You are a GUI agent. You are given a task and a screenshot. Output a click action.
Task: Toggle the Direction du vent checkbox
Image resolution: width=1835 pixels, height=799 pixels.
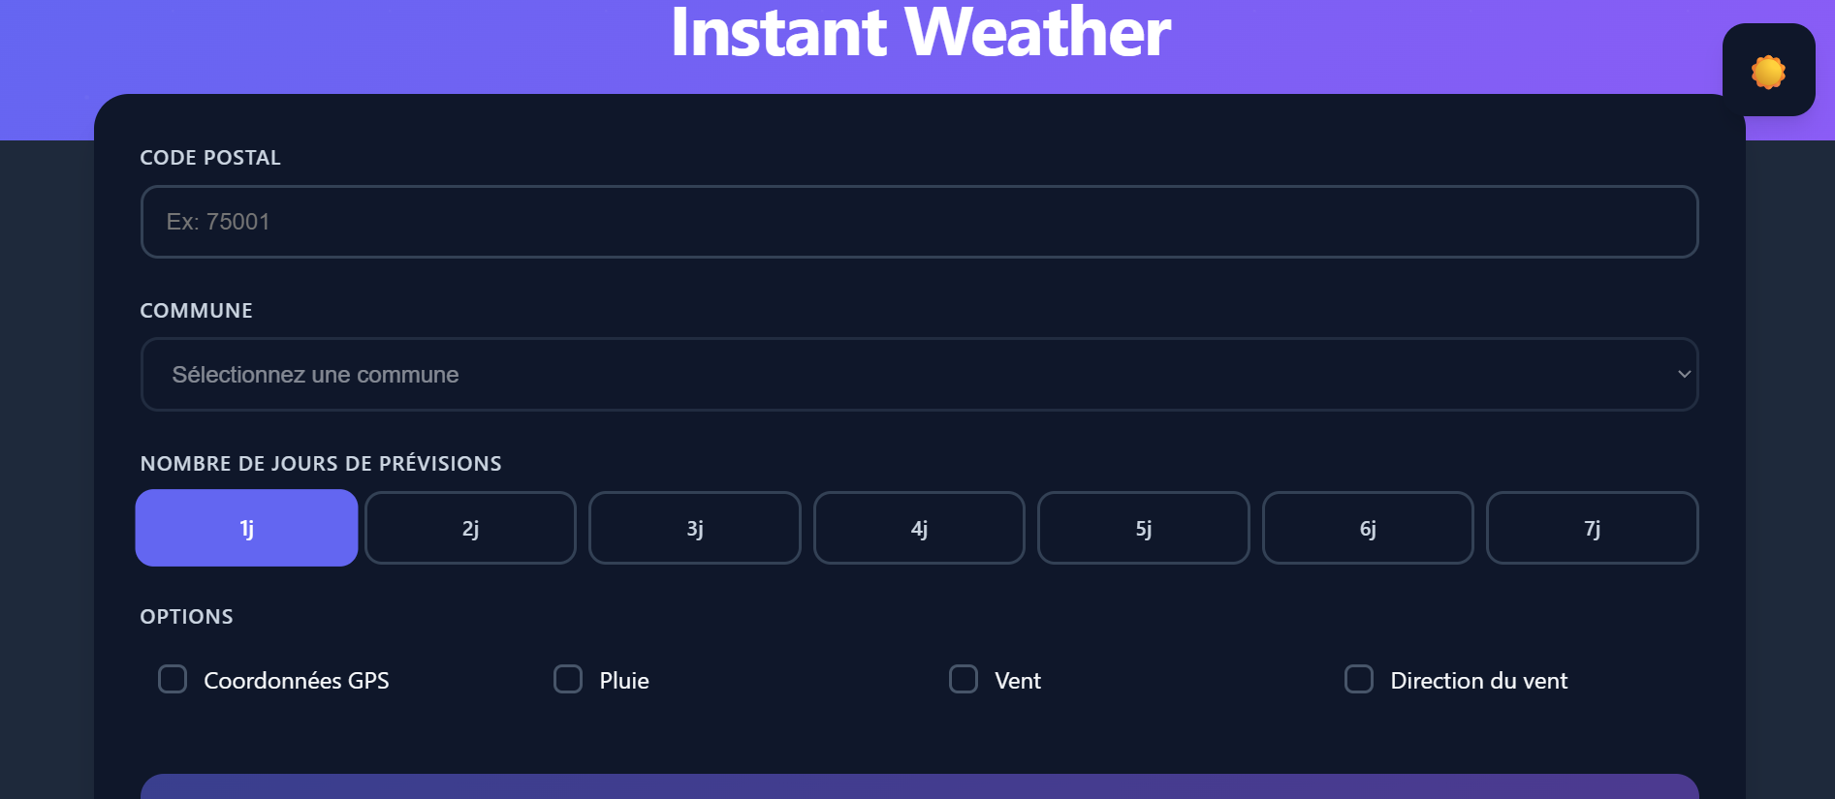pyautogui.click(x=1359, y=679)
